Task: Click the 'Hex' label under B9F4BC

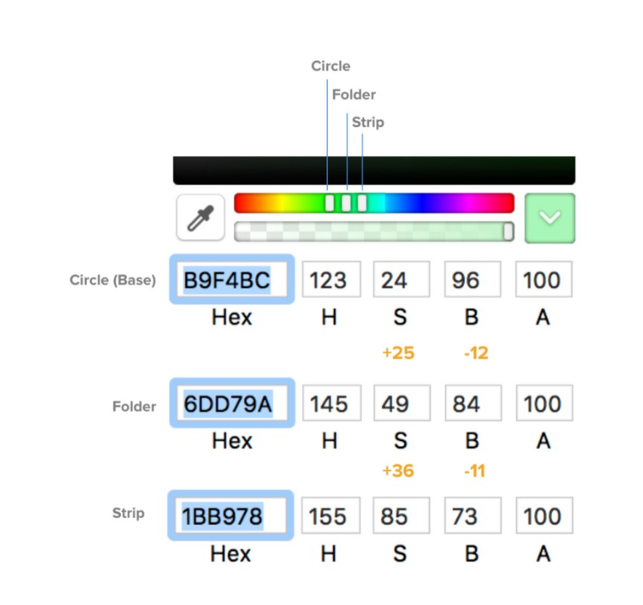Action: [x=232, y=317]
